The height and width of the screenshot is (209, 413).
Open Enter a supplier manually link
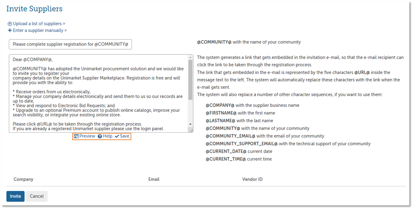point(40,31)
